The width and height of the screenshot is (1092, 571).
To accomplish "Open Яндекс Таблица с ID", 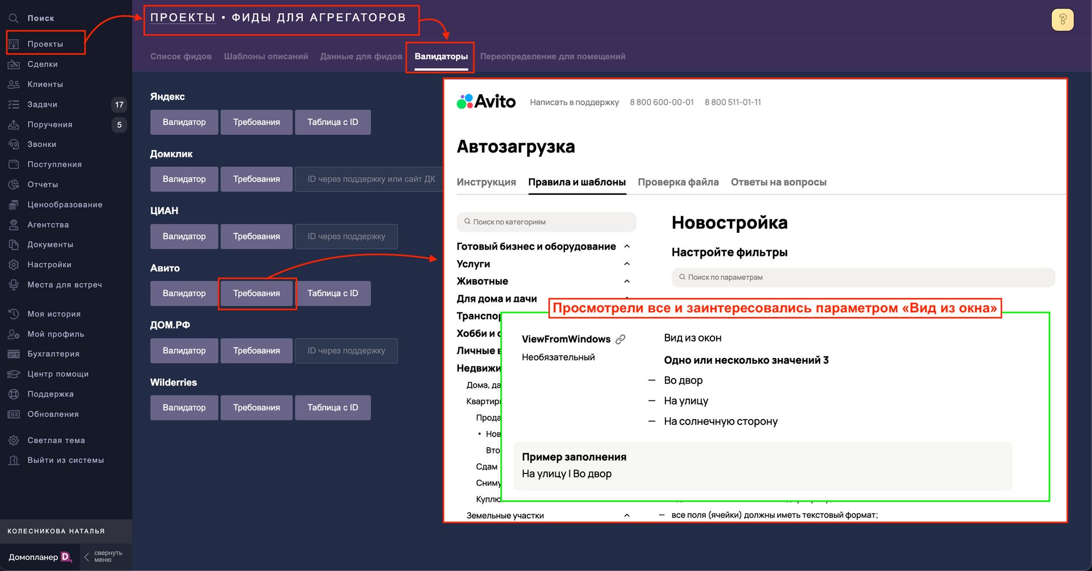I will [333, 122].
